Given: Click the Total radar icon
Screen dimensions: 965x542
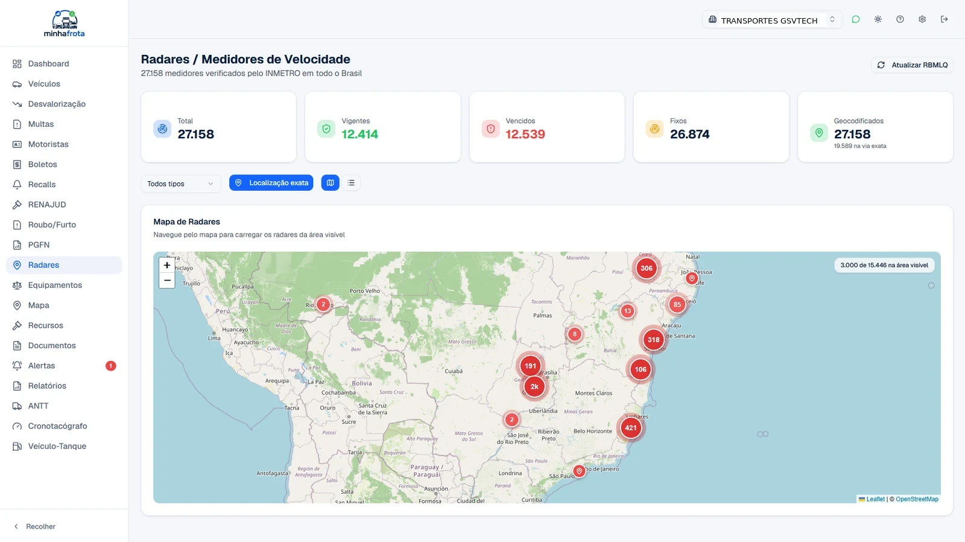Looking at the screenshot, I should [x=162, y=129].
